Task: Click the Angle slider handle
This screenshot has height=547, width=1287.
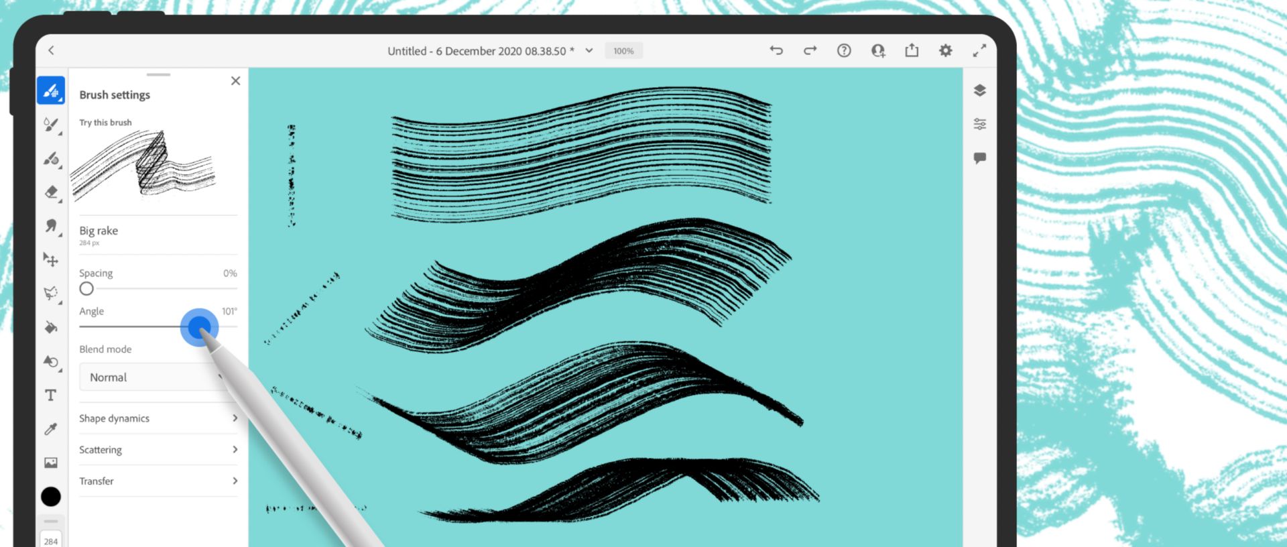Action: tap(199, 328)
